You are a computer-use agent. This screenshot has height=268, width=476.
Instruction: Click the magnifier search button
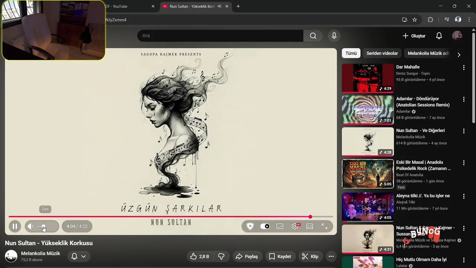(x=313, y=36)
